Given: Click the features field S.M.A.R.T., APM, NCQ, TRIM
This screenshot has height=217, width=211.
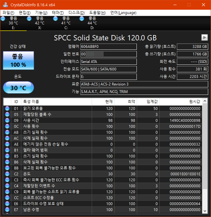Looking at the screenshot, I should pyautogui.click(x=144, y=92).
